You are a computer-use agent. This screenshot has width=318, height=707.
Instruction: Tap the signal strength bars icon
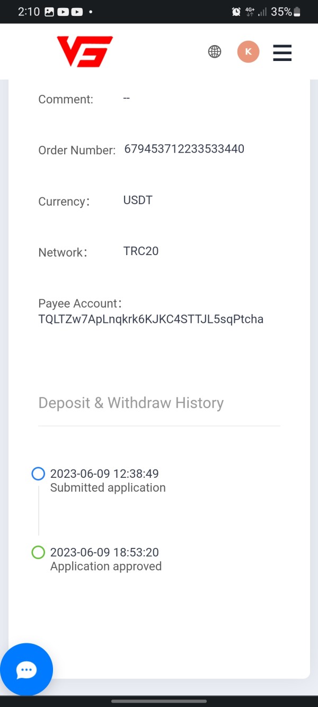click(262, 12)
